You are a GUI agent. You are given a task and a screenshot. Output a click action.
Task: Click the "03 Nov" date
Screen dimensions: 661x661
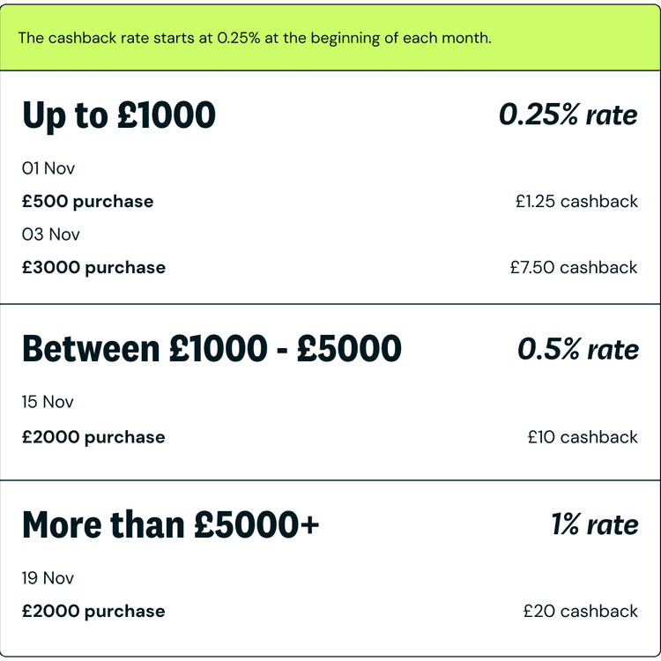pyautogui.click(x=51, y=234)
